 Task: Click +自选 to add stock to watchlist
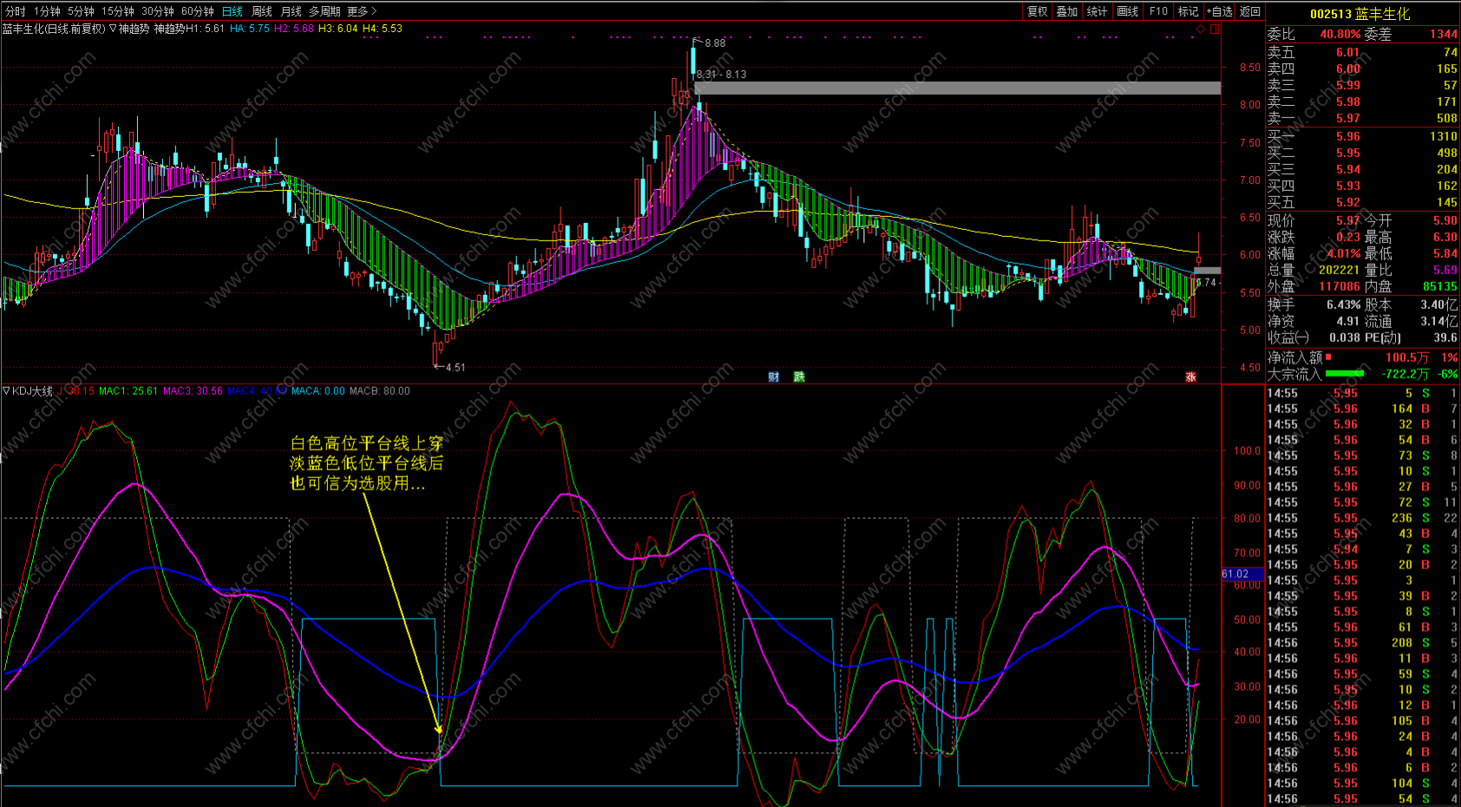point(1219,11)
